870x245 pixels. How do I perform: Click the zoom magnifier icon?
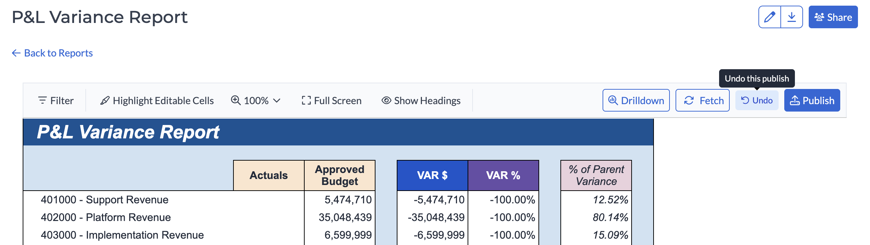[x=236, y=100]
